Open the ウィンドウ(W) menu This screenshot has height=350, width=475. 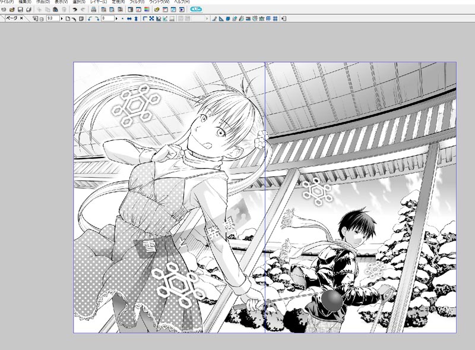point(159,2)
